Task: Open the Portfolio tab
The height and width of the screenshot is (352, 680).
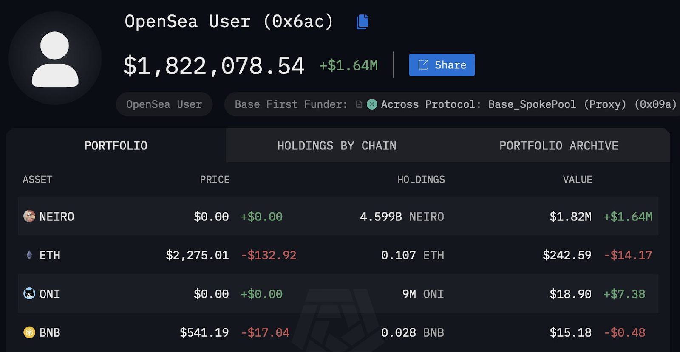Action: [116, 146]
